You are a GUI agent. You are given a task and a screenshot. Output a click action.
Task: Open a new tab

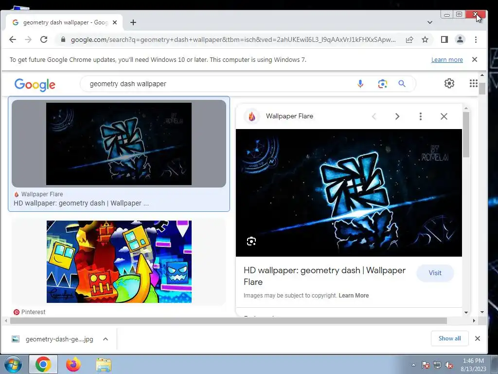coord(133,22)
